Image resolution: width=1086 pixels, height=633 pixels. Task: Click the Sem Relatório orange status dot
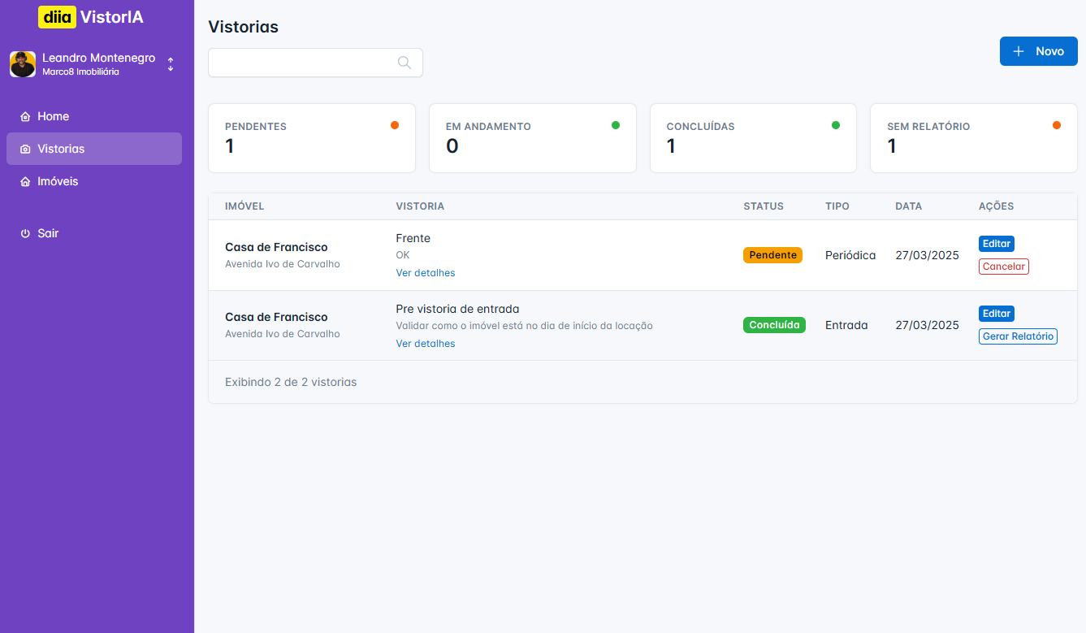pyautogui.click(x=1057, y=125)
